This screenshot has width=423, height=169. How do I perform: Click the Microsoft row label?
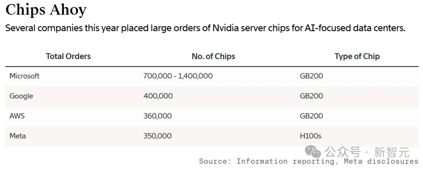(x=24, y=76)
